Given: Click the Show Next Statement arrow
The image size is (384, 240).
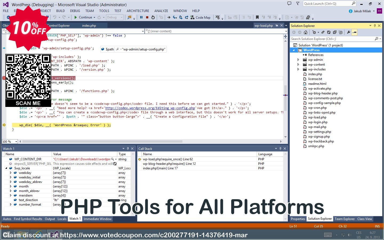Looking at the screenshot, I should coord(169,17).
